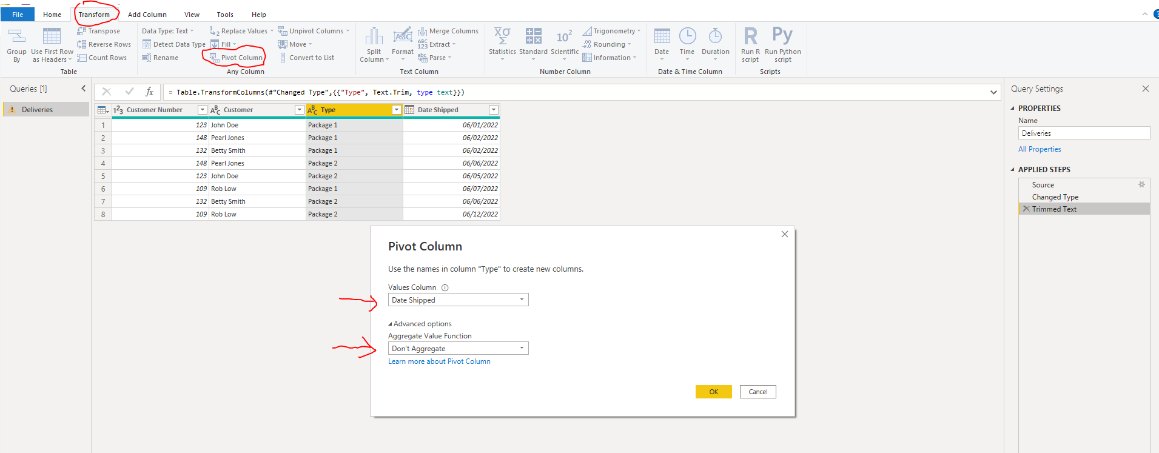Select the Changed Type applied step
Image resolution: width=1159 pixels, height=453 pixels.
[1055, 197]
